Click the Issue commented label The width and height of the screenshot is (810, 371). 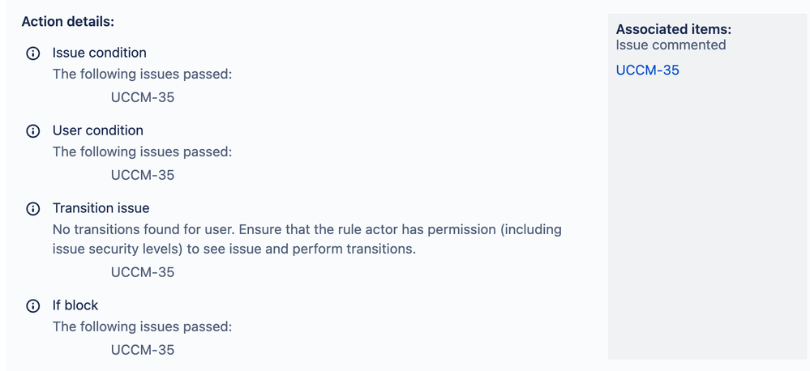coord(671,45)
